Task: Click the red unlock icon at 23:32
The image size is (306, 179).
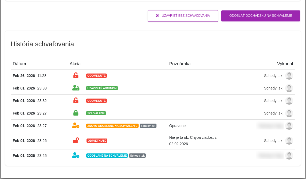Action: (x=76, y=100)
